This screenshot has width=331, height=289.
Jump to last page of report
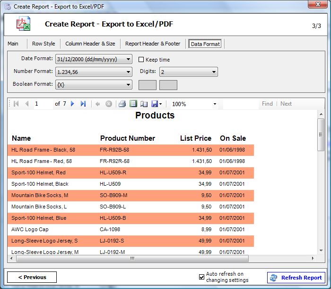(83, 104)
